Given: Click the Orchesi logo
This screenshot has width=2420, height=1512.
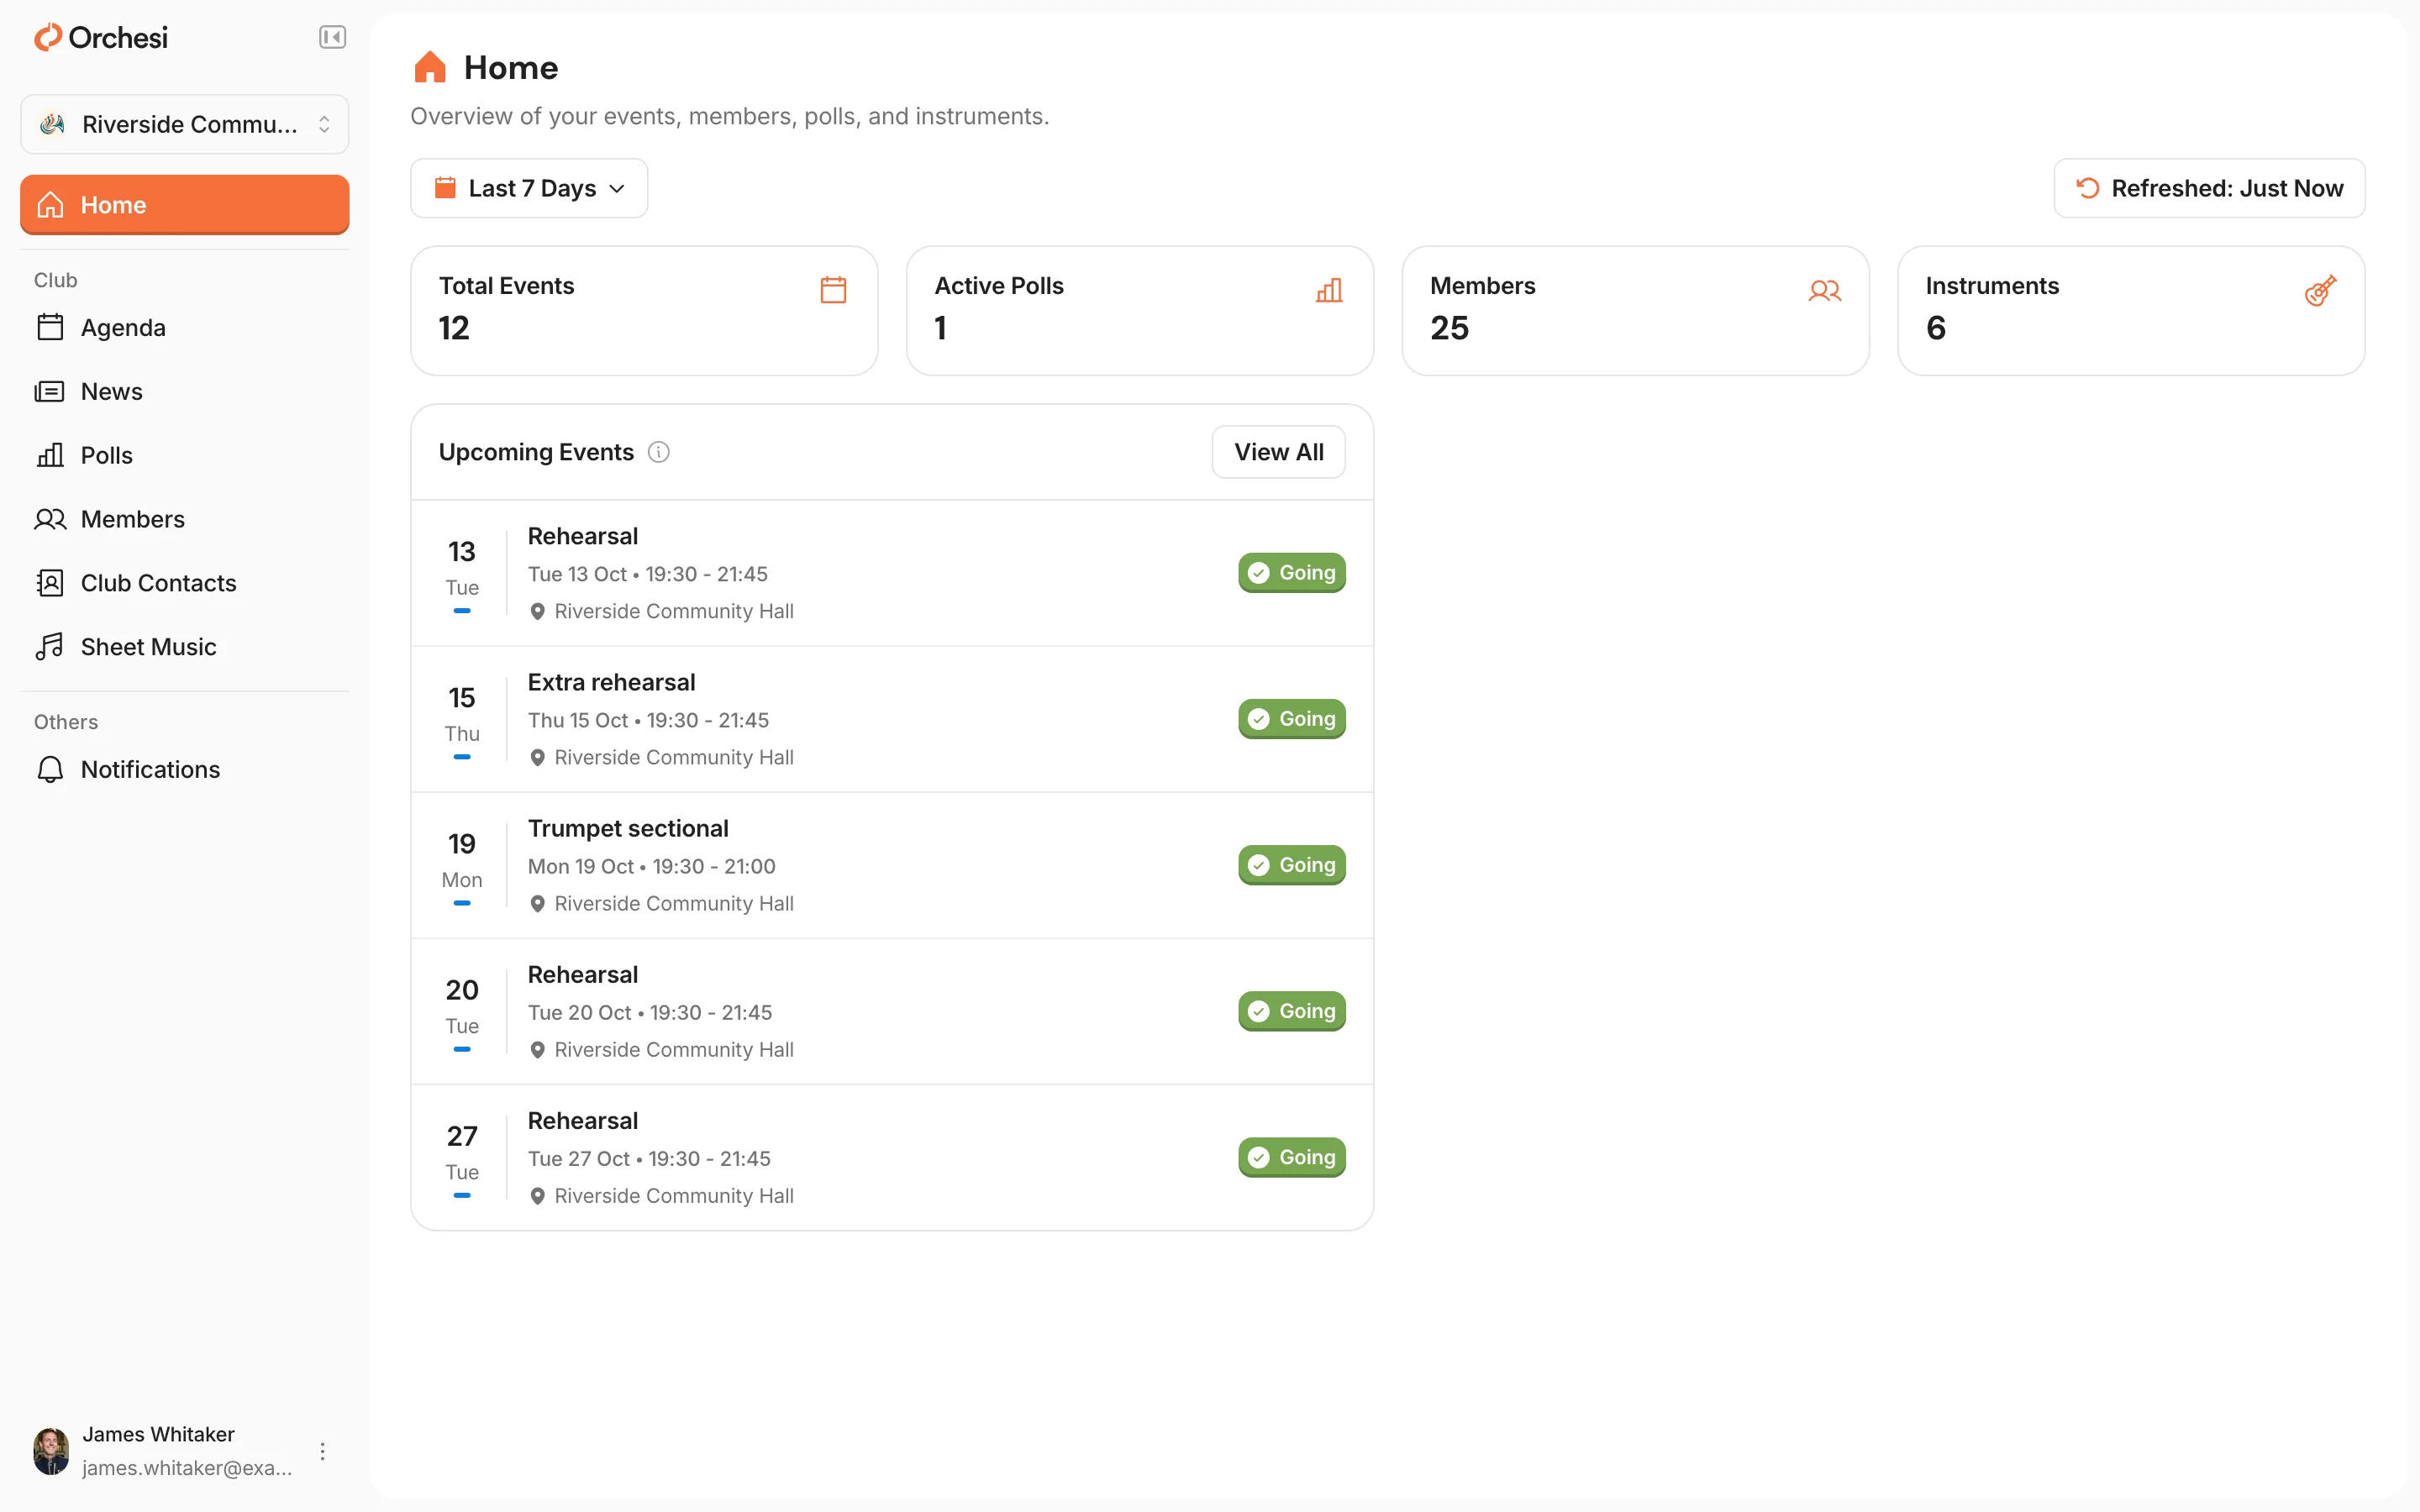Looking at the screenshot, I should [101, 38].
